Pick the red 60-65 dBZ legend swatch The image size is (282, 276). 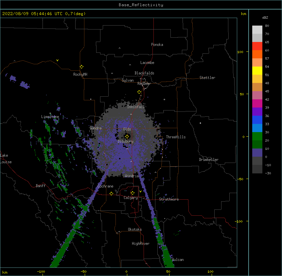pos(257,46)
